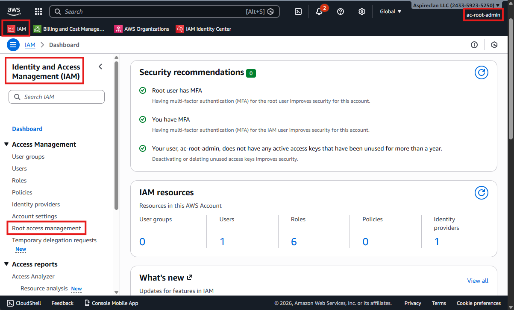This screenshot has height=310, width=514.
Task: Click the AWS logo home icon
Action: coord(14,11)
